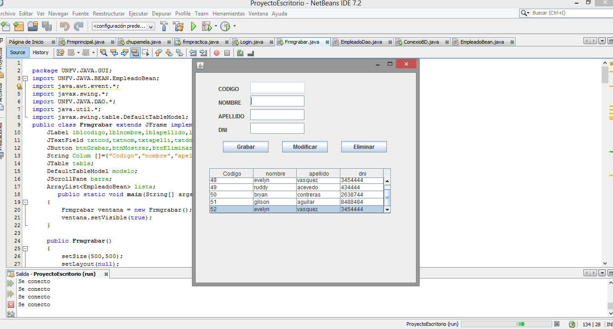Click first Re-run arrow in Output panel
613x329 pixels.
coord(11,283)
